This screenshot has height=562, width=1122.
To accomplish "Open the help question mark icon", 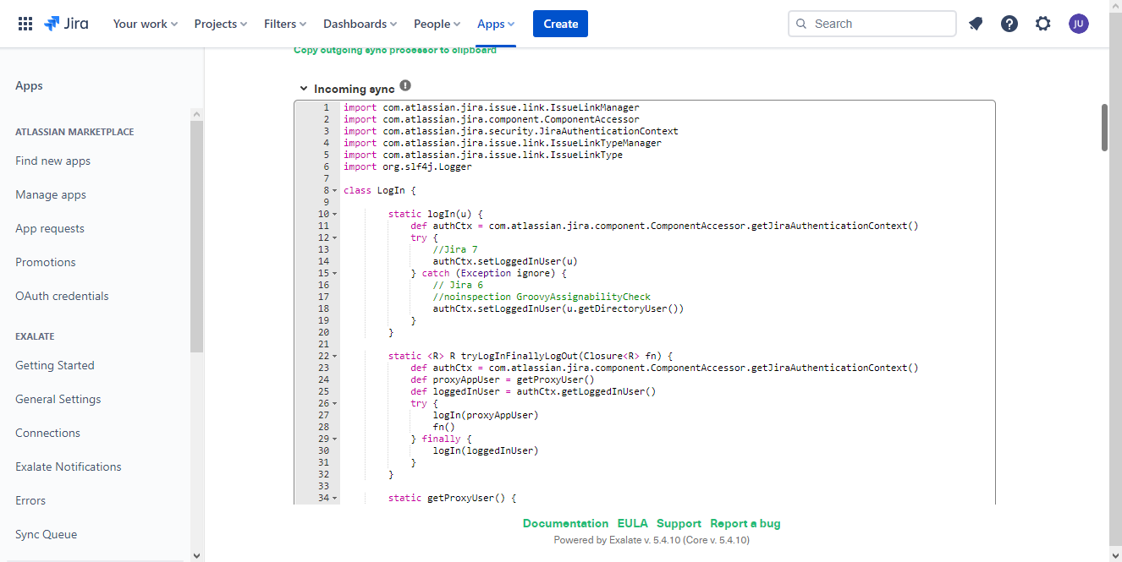I will click(1009, 24).
